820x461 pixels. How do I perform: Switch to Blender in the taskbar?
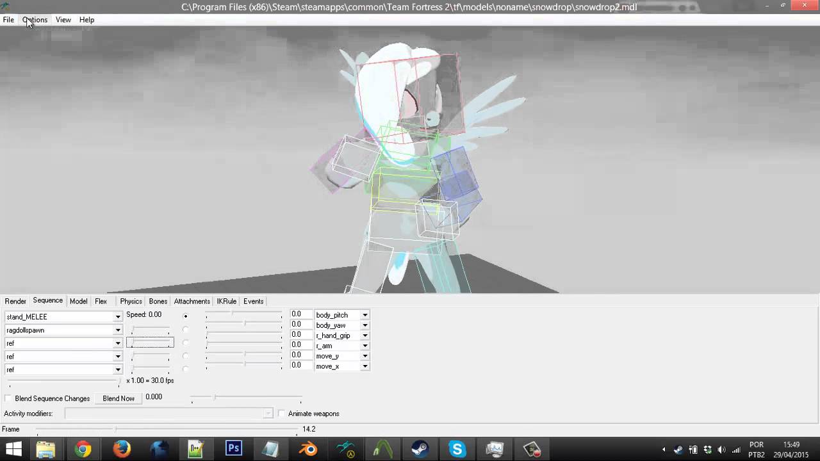(309, 449)
